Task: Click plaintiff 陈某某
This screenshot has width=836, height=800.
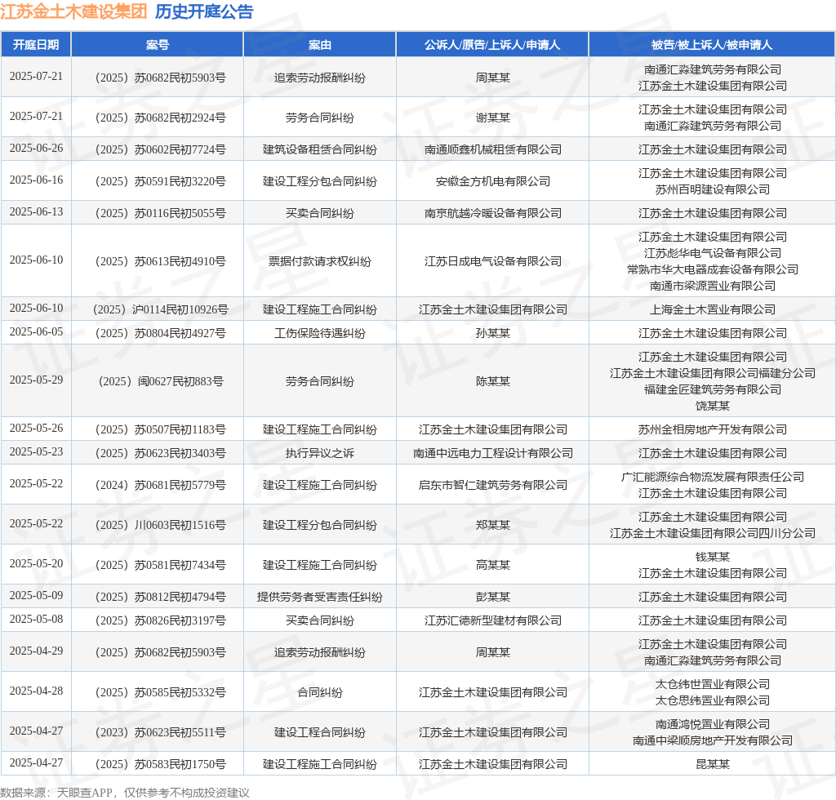Action: (x=492, y=381)
